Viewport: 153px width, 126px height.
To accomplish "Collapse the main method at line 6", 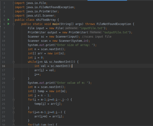I will point(14,24).
